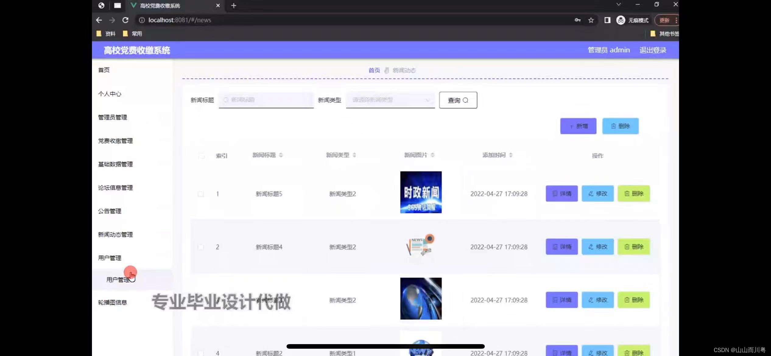Go back using browser back arrow

point(99,20)
